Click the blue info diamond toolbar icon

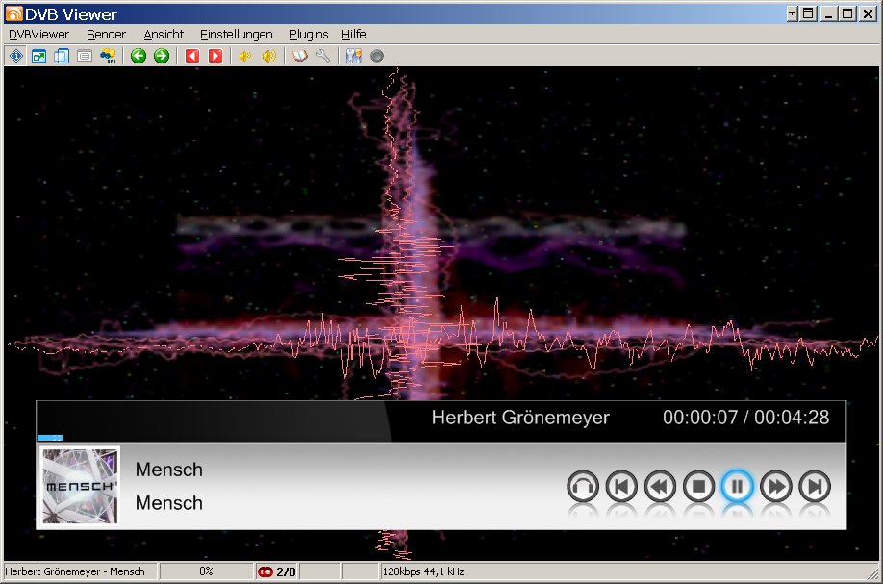pos(15,56)
